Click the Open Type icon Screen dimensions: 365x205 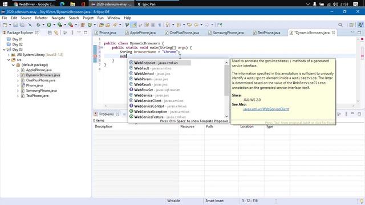pyautogui.click(x=102, y=25)
